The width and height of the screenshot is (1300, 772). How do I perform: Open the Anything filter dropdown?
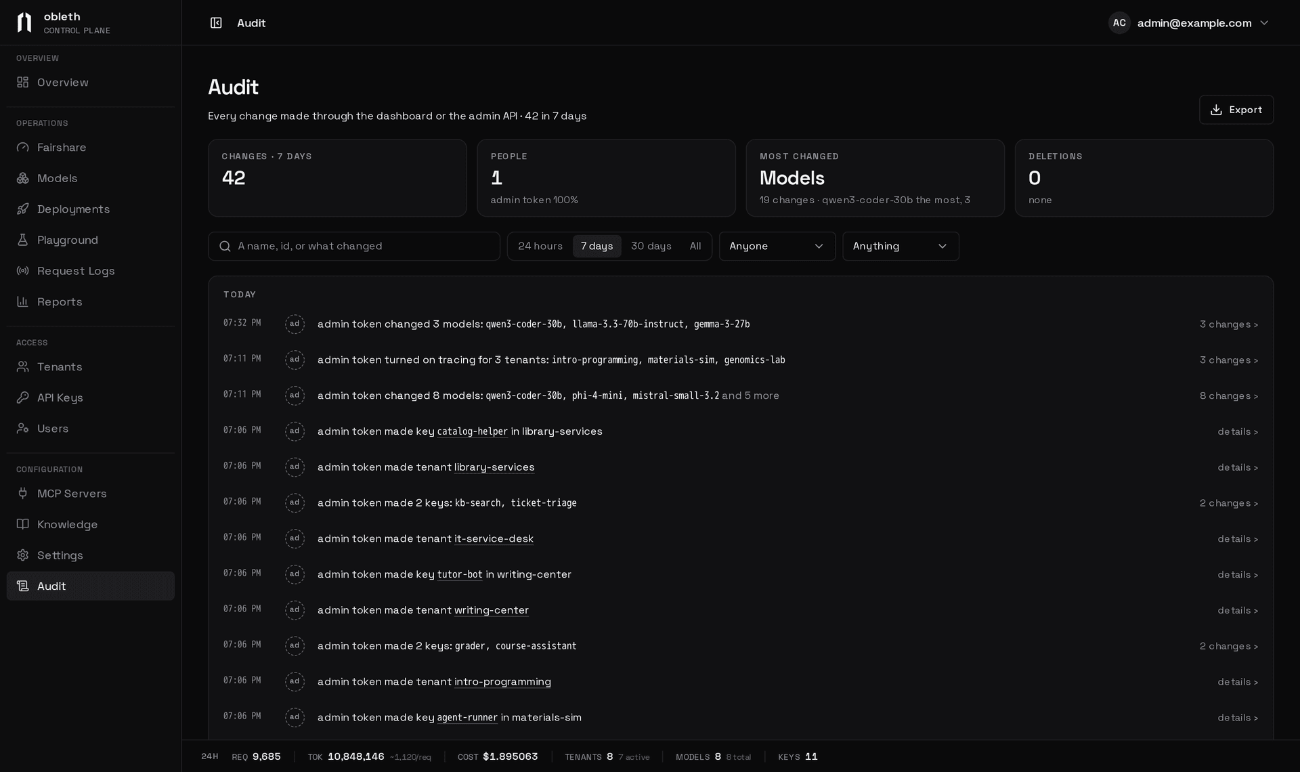(x=901, y=246)
